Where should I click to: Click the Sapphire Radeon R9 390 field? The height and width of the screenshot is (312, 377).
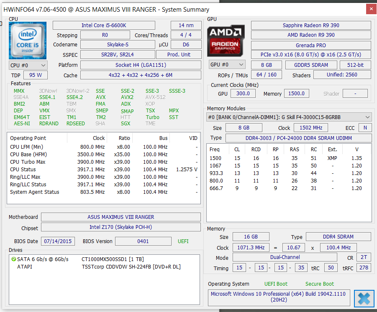click(x=311, y=25)
